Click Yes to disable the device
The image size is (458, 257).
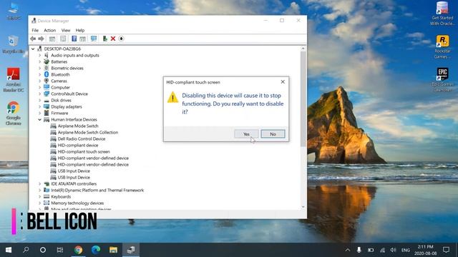tap(246, 134)
